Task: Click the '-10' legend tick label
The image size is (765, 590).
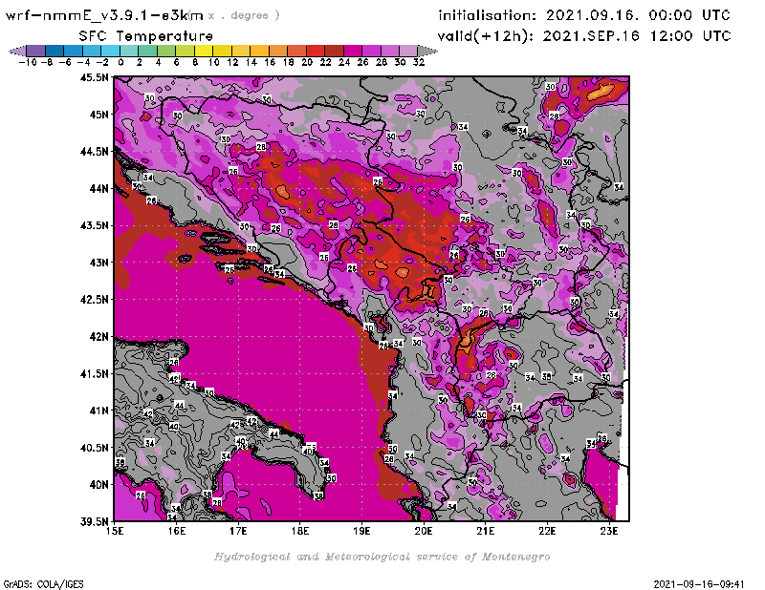Action: click(28, 62)
